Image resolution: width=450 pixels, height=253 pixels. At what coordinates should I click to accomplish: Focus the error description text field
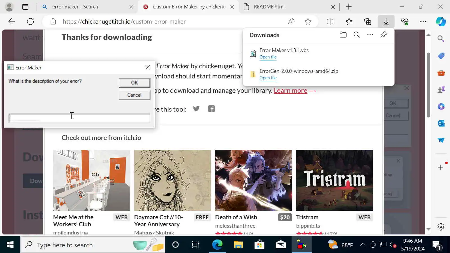point(79,118)
